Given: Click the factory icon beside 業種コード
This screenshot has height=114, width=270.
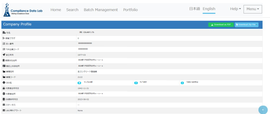Looking at the screenshot, I should (4, 77).
